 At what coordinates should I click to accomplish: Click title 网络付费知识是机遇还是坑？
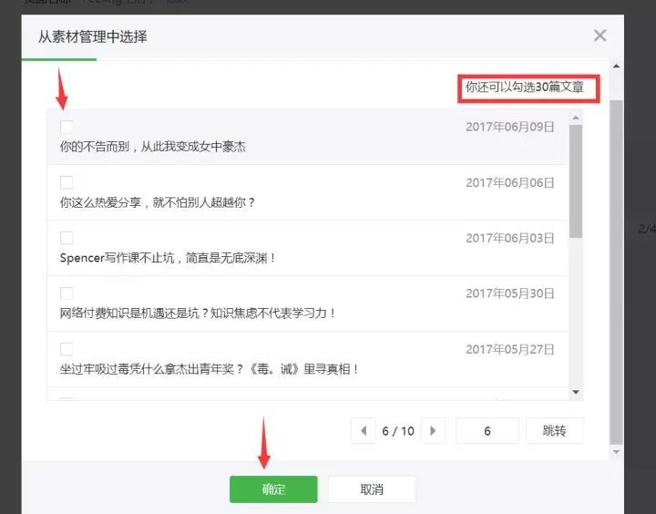[135, 314]
